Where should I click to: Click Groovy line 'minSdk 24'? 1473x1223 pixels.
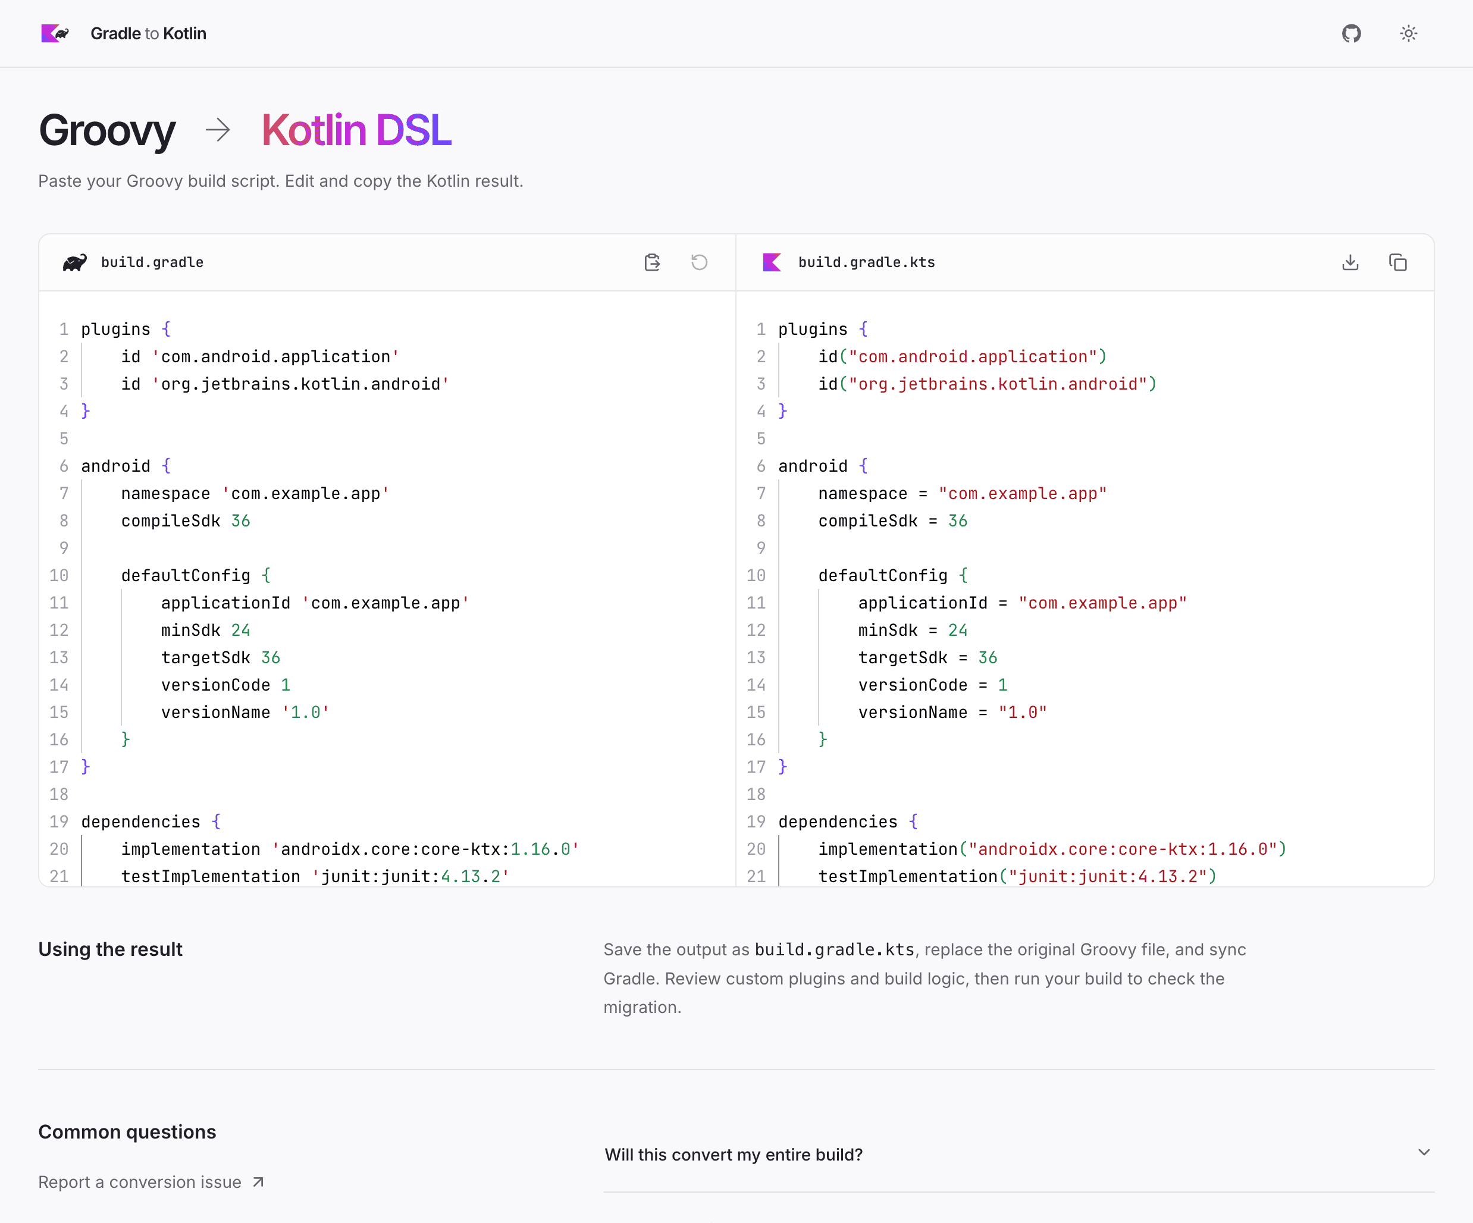point(205,631)
